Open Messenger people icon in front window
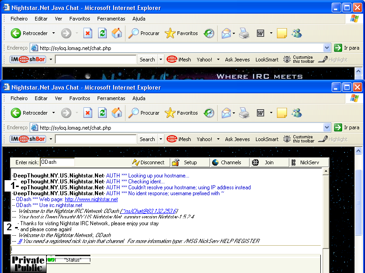 click(x=297, y=113)
